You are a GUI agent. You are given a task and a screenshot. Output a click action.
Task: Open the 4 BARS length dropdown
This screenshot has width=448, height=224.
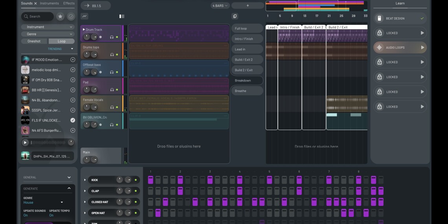(220, 6)
